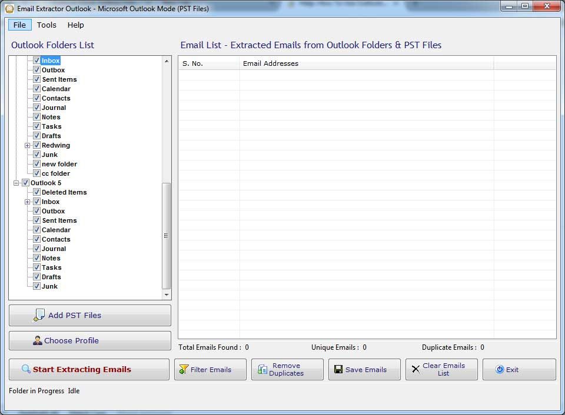565x415 pixels.
Task: Open the Tools menu
Action: click(46, 25)
